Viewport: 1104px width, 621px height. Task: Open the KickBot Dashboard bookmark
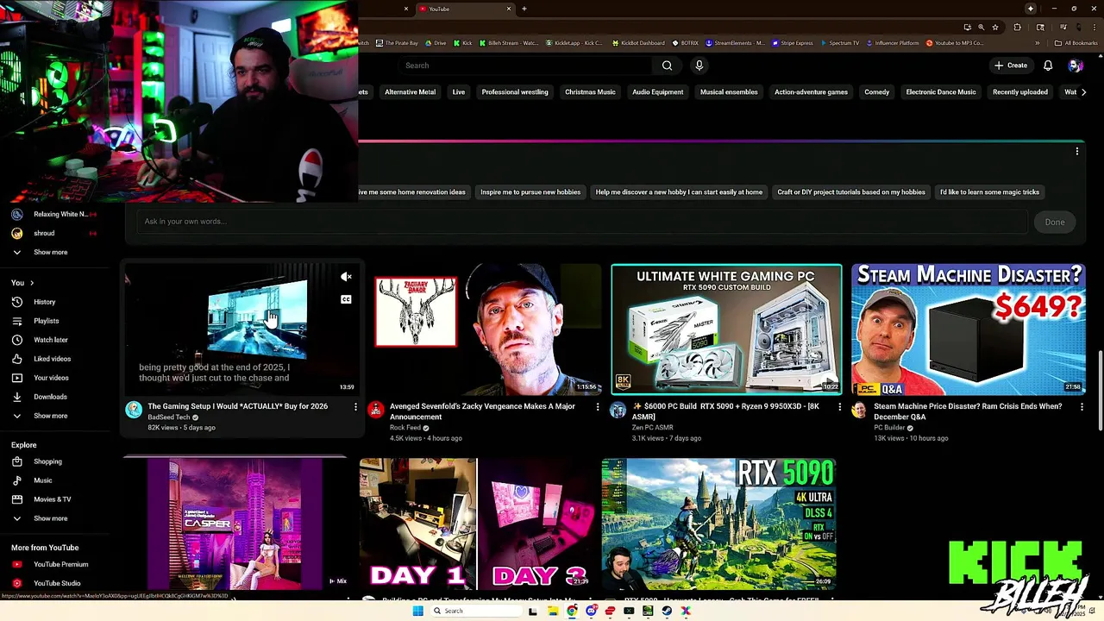tap(639, 43)
